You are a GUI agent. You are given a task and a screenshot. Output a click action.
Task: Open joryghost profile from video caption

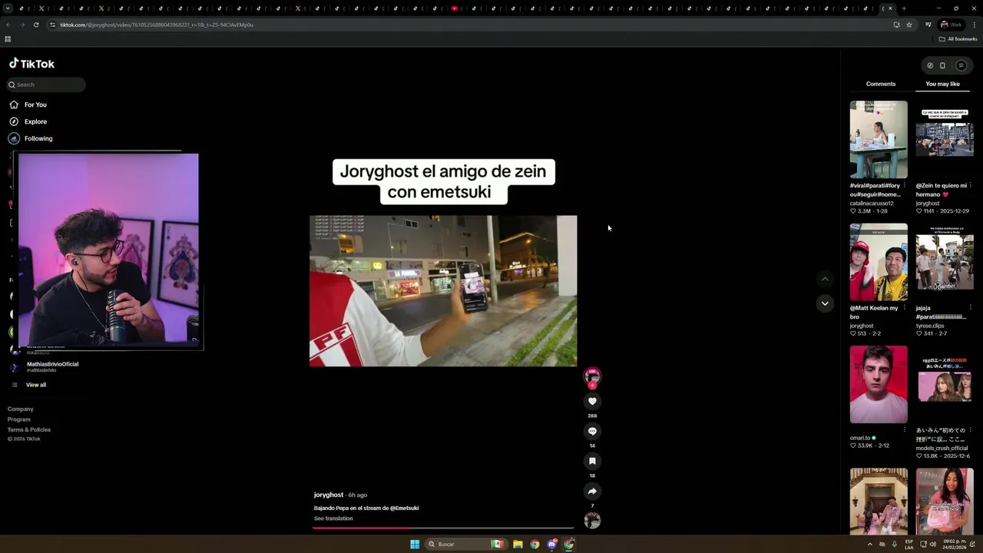329,495
